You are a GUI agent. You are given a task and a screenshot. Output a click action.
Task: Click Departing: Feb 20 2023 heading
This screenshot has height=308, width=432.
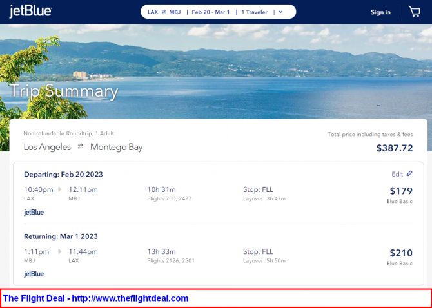click(x=63, y=175)
